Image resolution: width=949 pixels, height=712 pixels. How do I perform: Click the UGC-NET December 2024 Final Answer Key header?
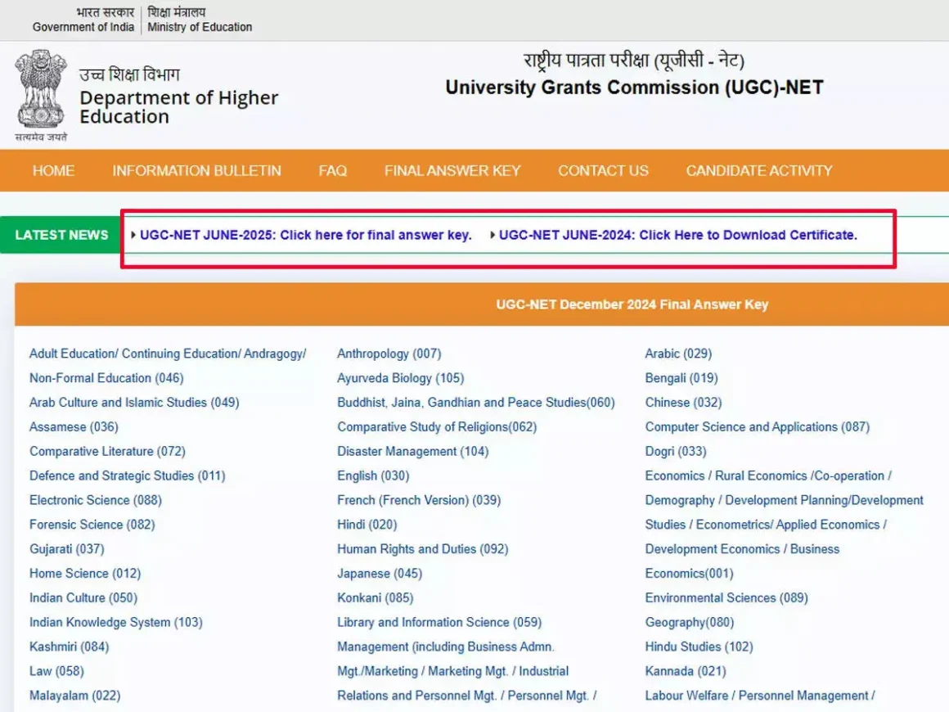(632, 304)
